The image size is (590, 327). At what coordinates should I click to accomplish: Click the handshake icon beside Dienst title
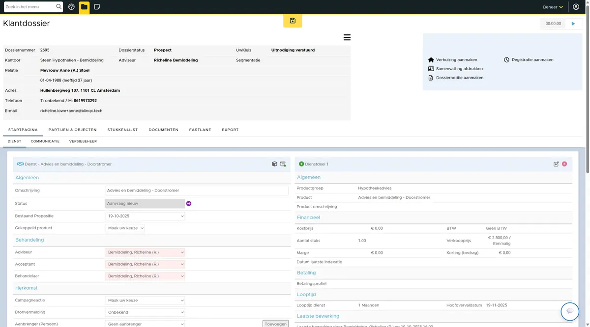coord(20,164)
